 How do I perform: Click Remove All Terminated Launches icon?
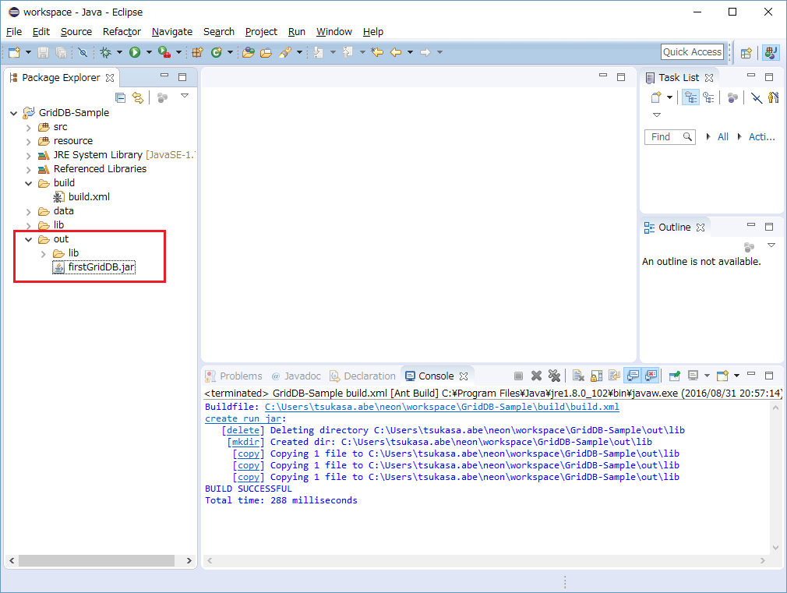click(554, 376)
